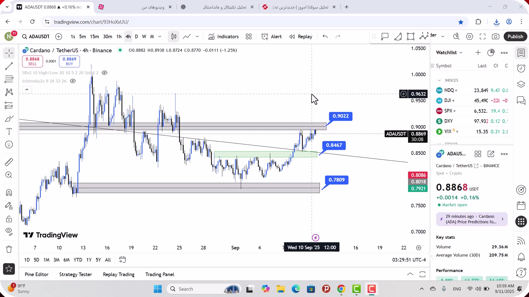Viewport: 529px width, 297px height.
Task: Open the Alerts clock sidebar icon
Action: 521,68
